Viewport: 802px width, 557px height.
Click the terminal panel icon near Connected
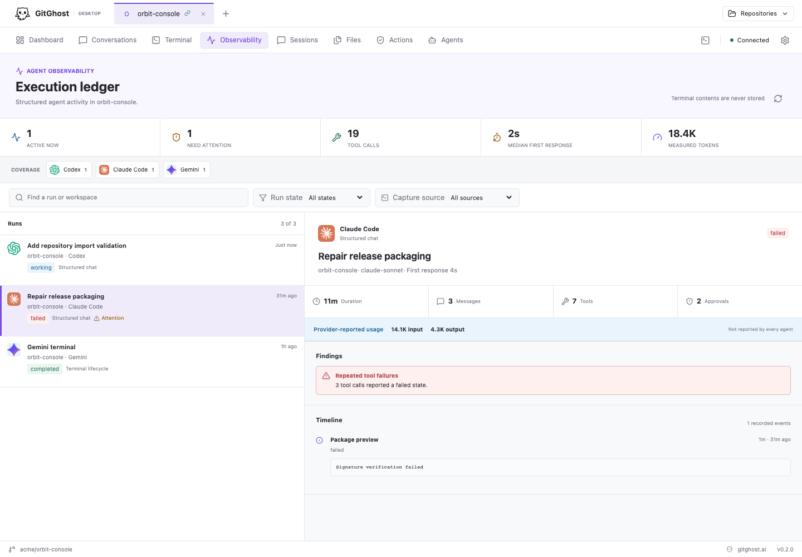pyautogui.click(x=705, y=40)
